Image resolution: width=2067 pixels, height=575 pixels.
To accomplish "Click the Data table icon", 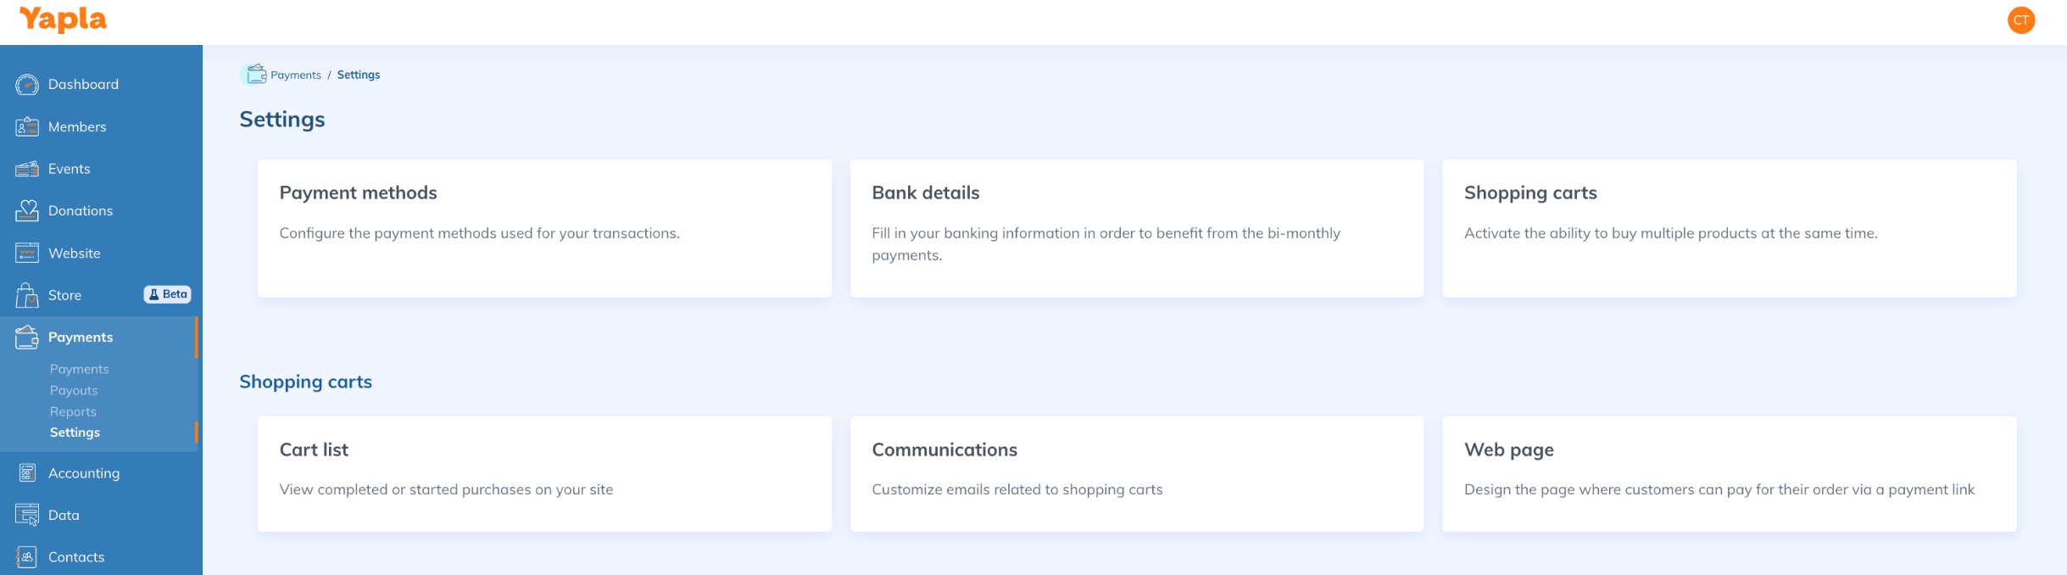I will [x=27, y=515].
